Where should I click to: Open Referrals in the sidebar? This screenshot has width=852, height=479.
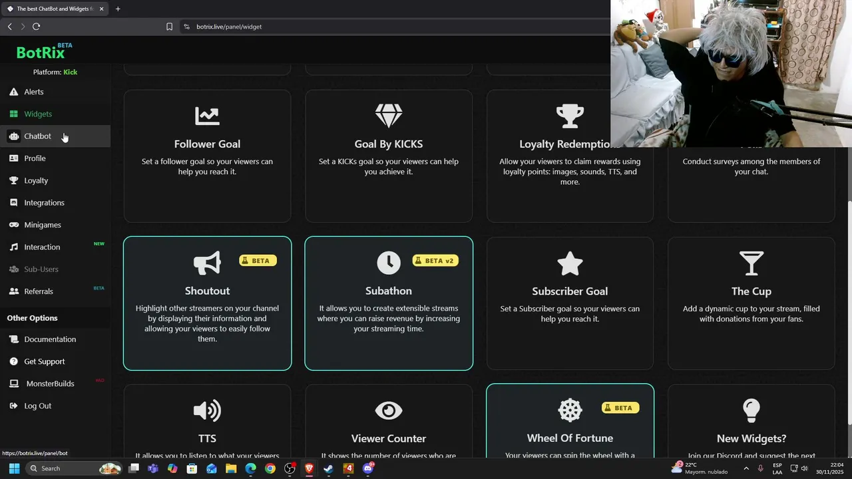(55, 291)
